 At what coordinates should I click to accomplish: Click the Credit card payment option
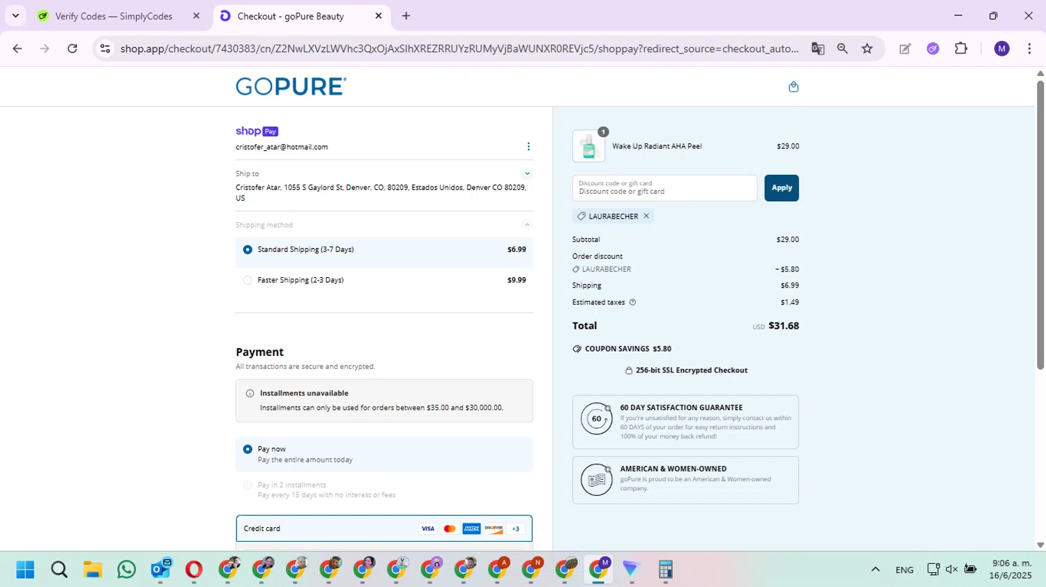384,529
